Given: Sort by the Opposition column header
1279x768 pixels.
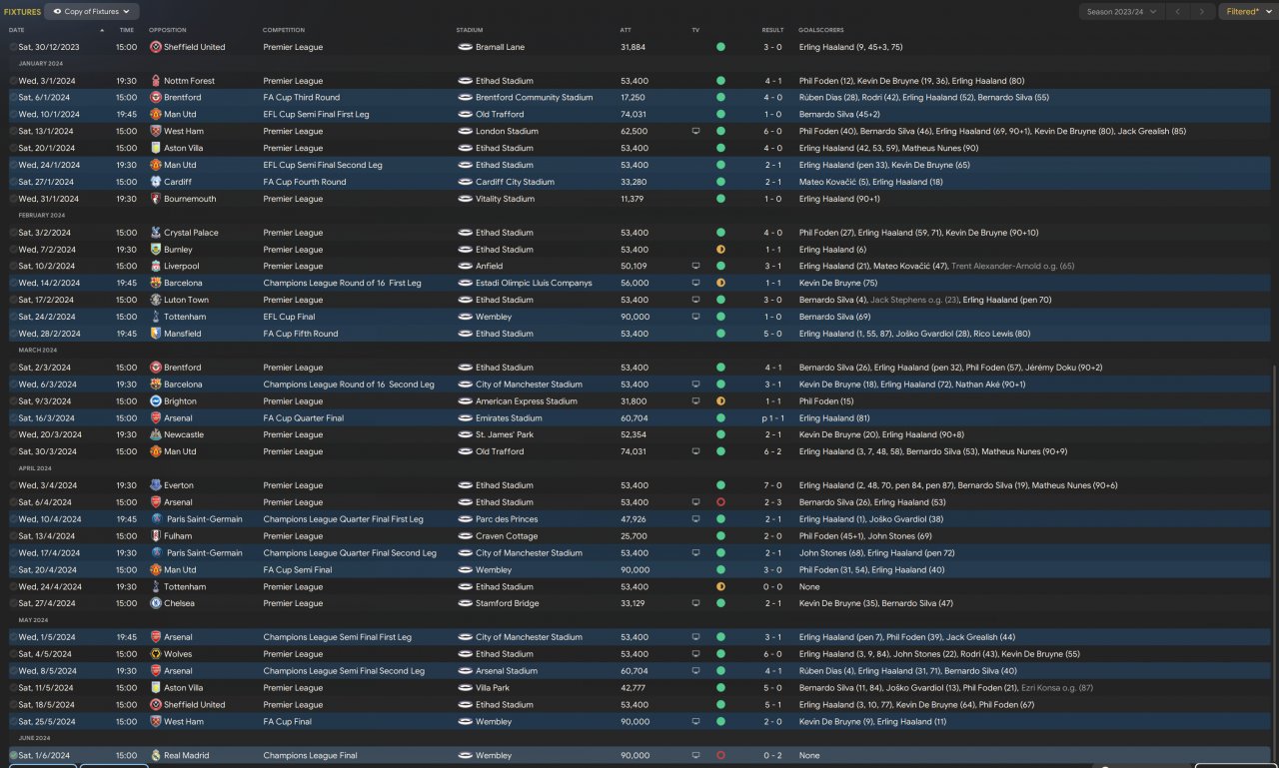Looking at the screenshot, I should click(168, 30).
